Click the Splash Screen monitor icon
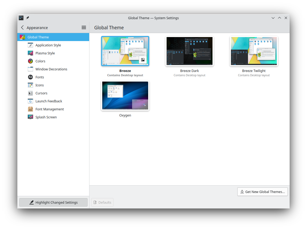This screenshot has height=229, width=307. (30, 117)
